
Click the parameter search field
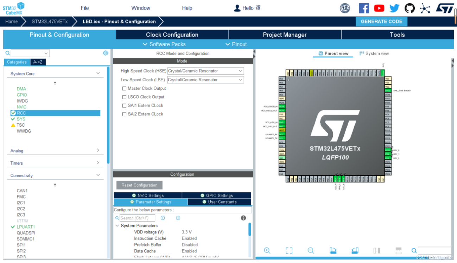click(137, 218)
